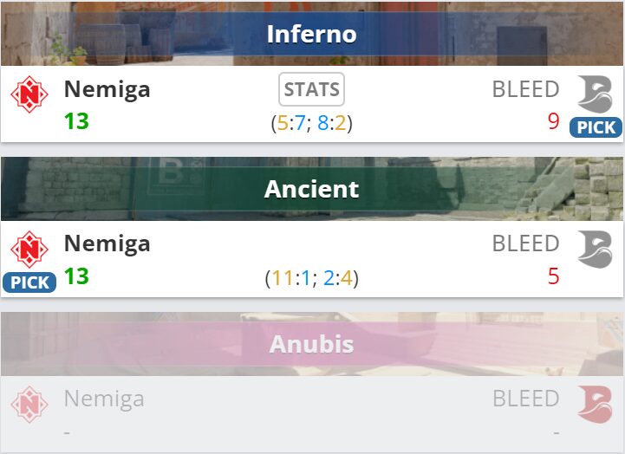Select the Ancient map header
This screenshot has width=625, height=454.
[x=312, y=189]
